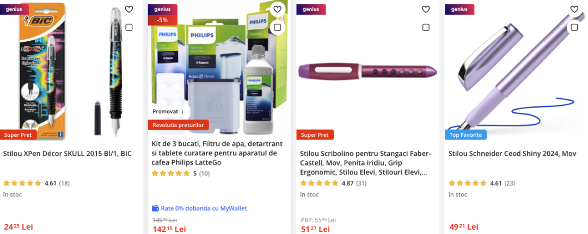
Task: Heart the Faber-Castell Scribolino stilou
Action: [x=426, y=9]
